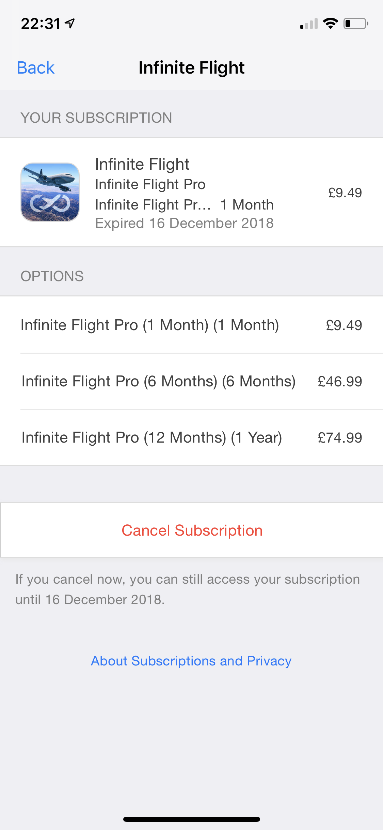Viewport: 383px width, 830px height.
Task: Choose Infinite Flight Pro 12 Months plan
Action: point(152,437)
